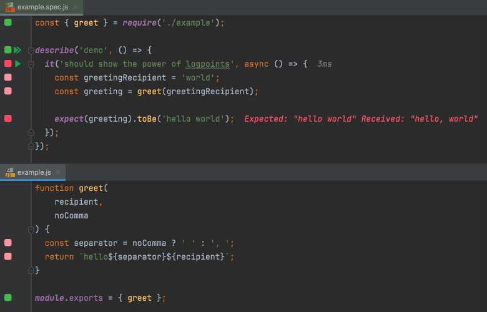
Task: Click pink marker beside const greeting line
Action: pos(8,91)
